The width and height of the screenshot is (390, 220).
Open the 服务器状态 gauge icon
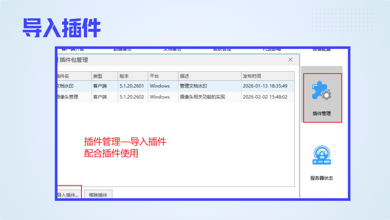[321, 156]
